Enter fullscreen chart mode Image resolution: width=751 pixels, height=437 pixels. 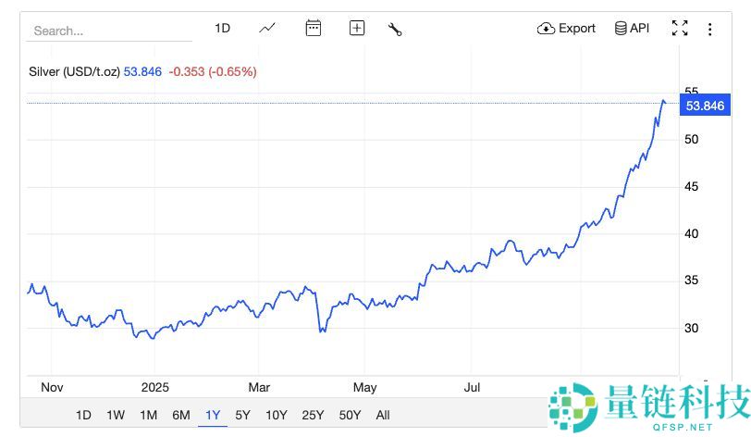680,28
